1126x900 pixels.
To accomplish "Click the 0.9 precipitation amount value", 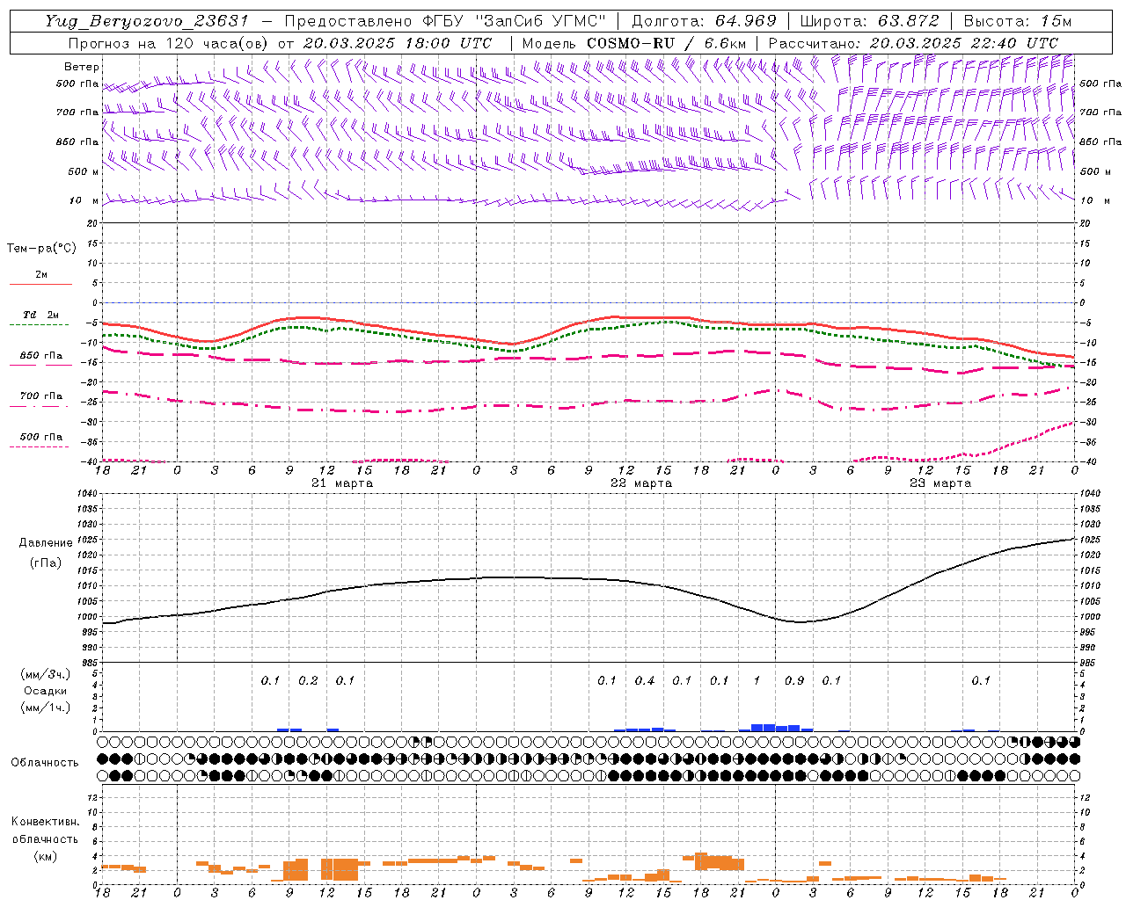I will coord(794,680).
